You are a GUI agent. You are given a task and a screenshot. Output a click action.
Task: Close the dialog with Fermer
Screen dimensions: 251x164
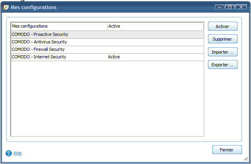[227, 150]
